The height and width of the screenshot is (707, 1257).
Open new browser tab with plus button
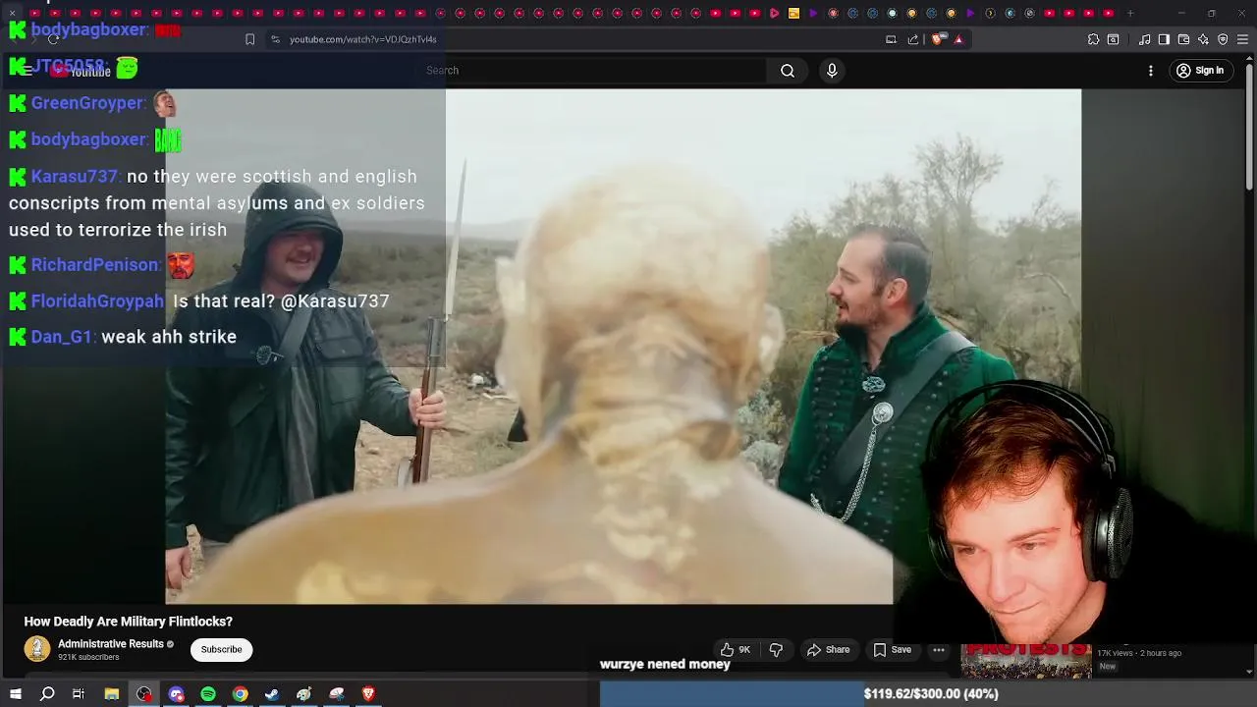[1130, 13]
